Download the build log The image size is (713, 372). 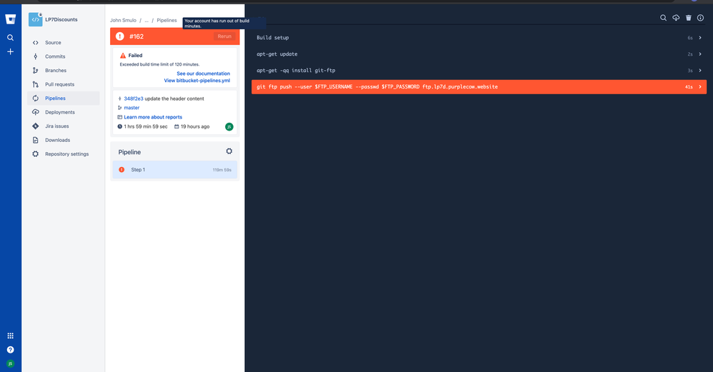[676, 18]
